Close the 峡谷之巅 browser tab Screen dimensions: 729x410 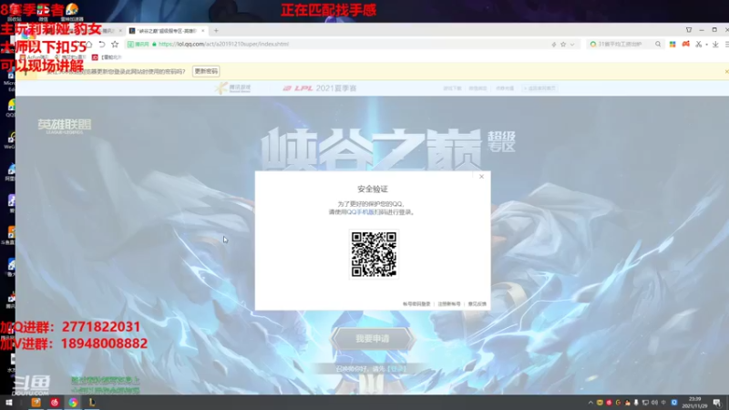[202, 31]
